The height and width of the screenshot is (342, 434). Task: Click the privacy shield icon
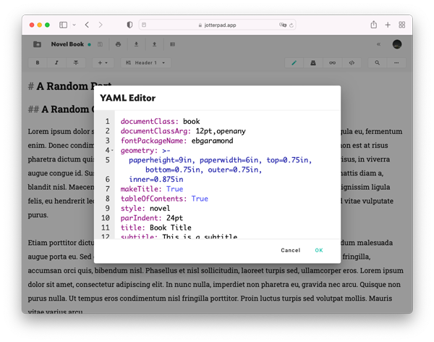click(x=129, y=25)
